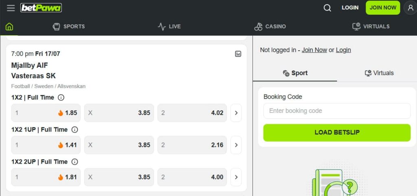This screenshot has height=196, width=417.
Task: Click LOGIN in the header
Action: point(350,8)
